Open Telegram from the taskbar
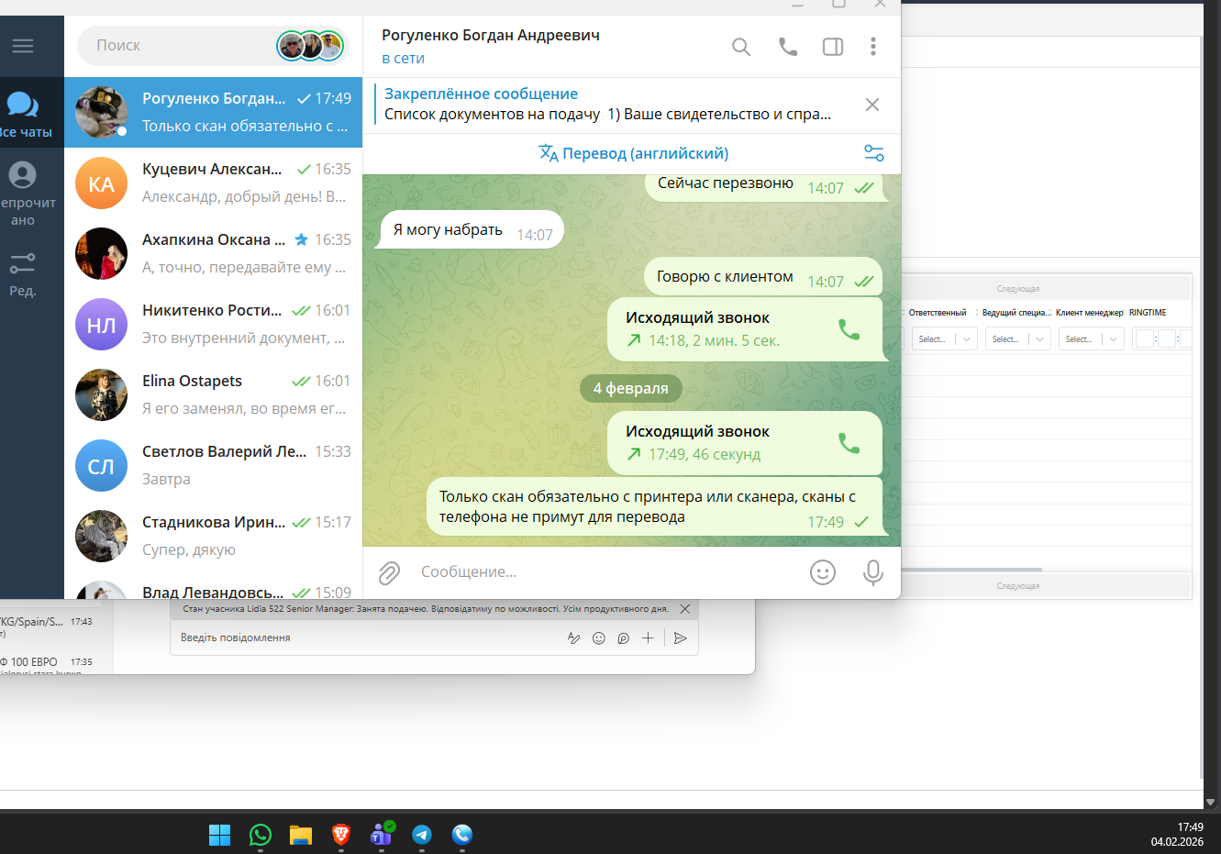The width and height of the screenshot is (1221, 854). (x=422, y=835)
